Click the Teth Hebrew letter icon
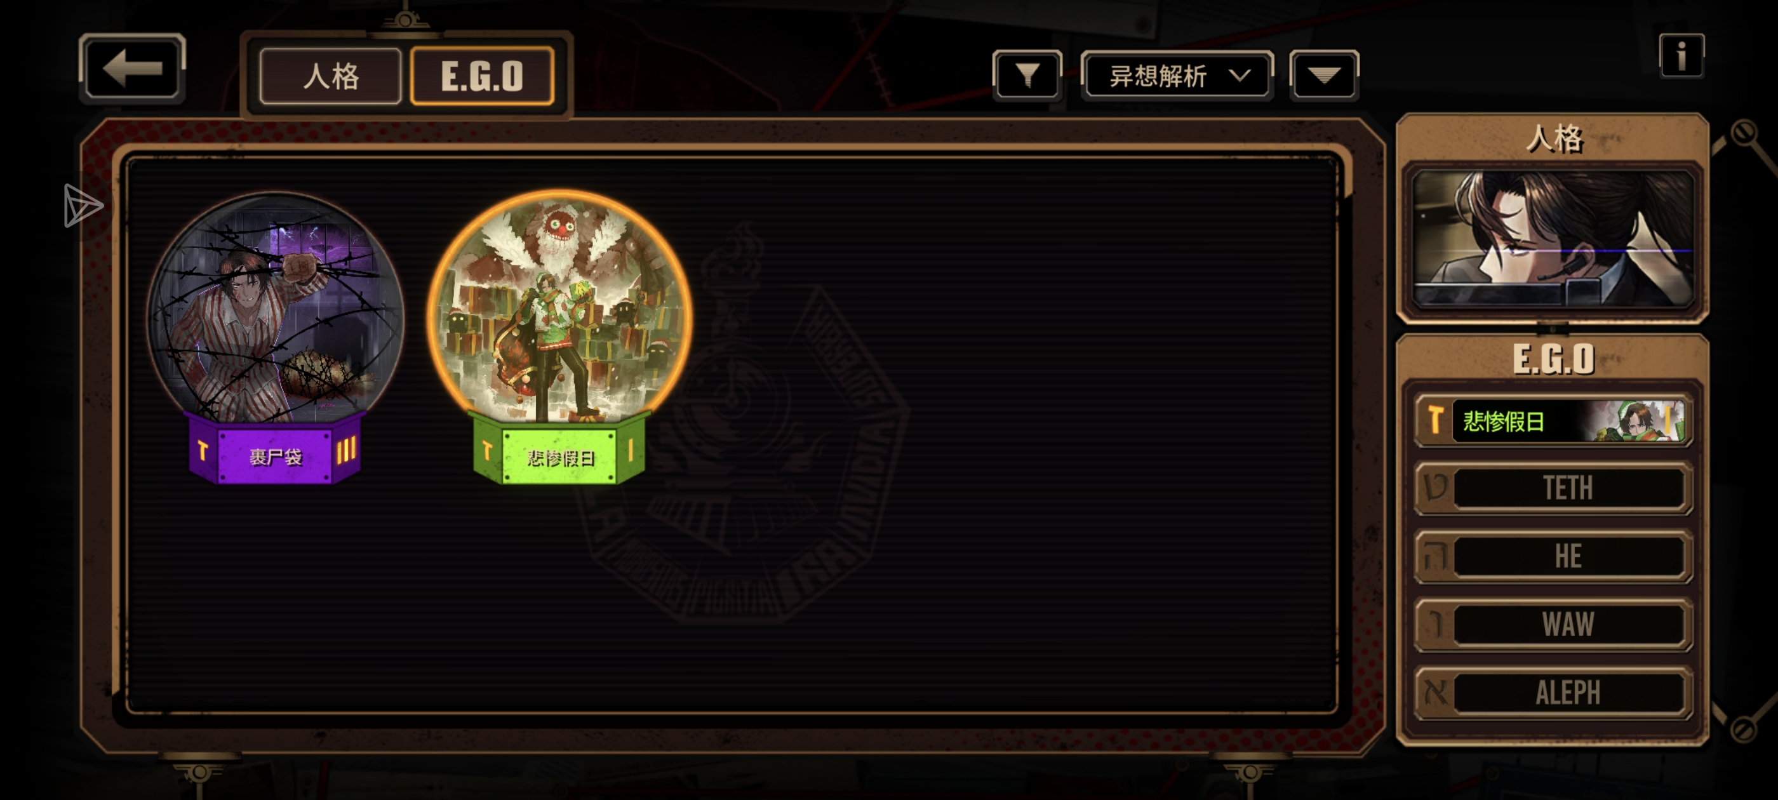 [x=1436, y=488]
